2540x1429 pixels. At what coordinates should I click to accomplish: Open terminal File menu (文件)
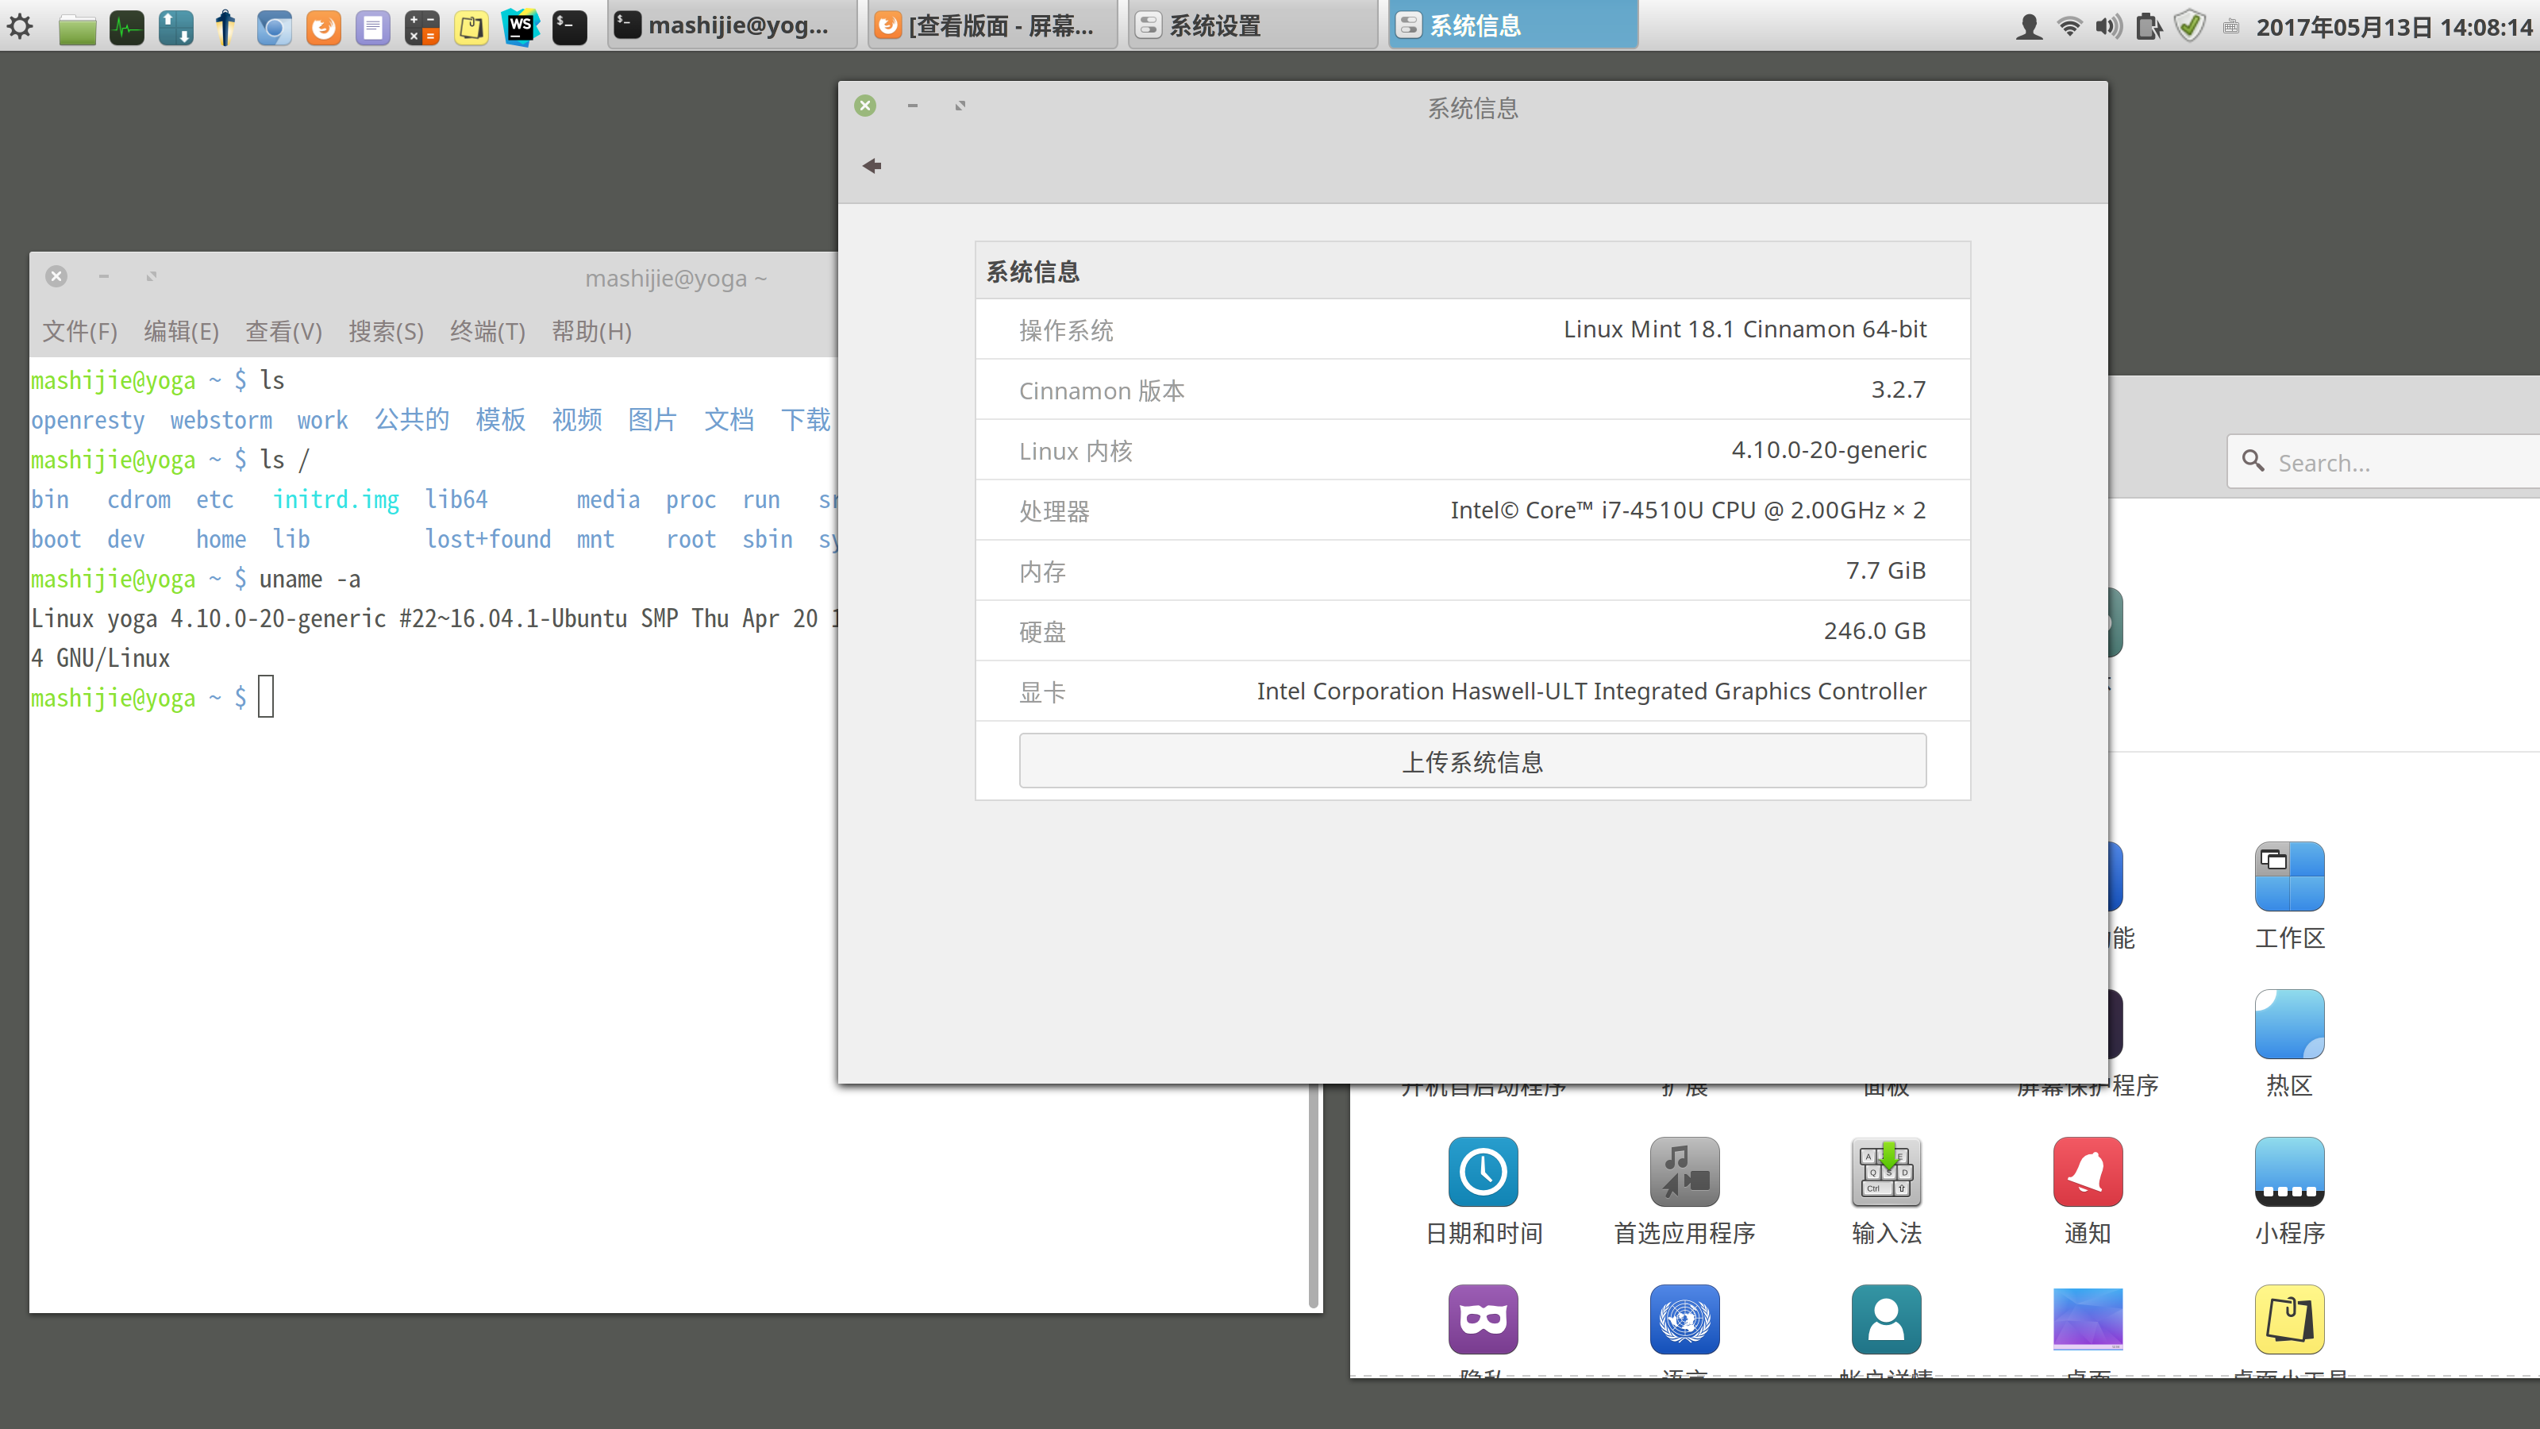(x=80, y=331)
